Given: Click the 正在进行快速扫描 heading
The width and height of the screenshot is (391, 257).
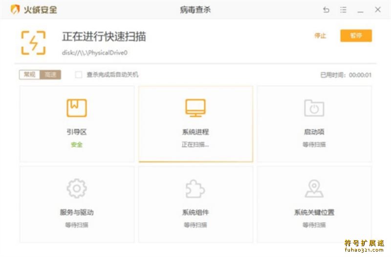Looking at the screenshot, I should (x=104, y=37).
